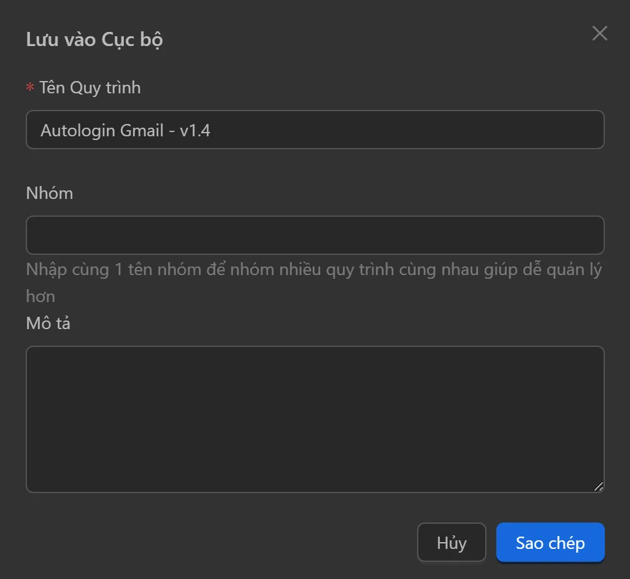This screenshot has height=579, width=630.
Task: Focus the Mô tả description textarea
Action: (x=315, y=418)
